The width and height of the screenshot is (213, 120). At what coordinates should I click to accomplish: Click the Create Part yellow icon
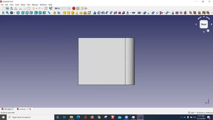coord(55,13)
